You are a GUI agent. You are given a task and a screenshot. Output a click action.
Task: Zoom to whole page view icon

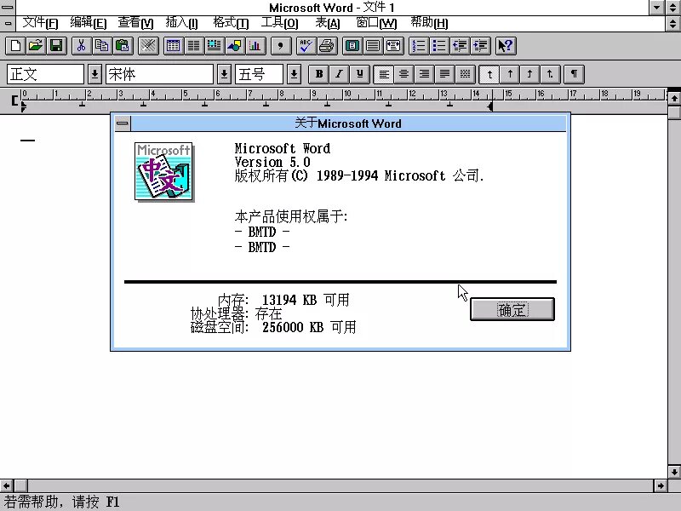coord(352,46)
